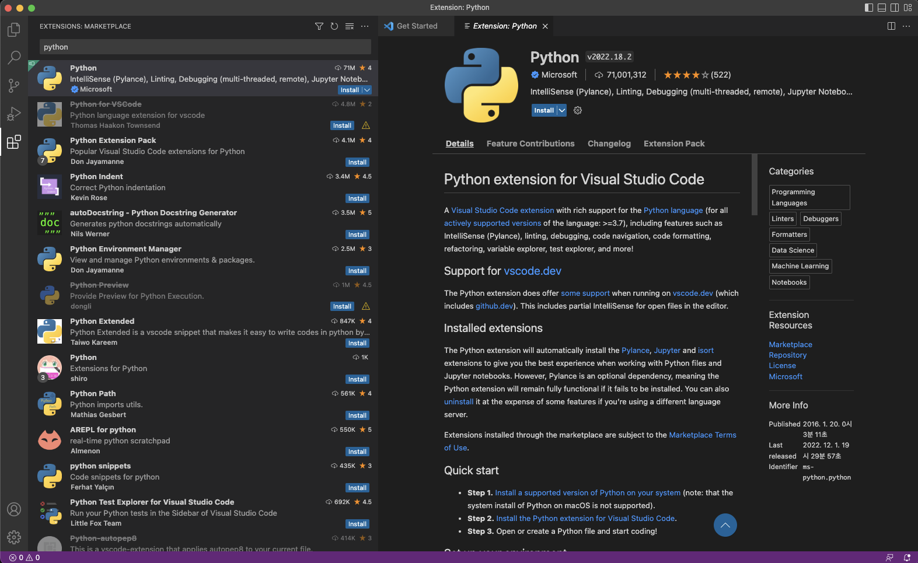Clear extensions search results icon
This screenshot has height=563, width=918.
[350, 26]
